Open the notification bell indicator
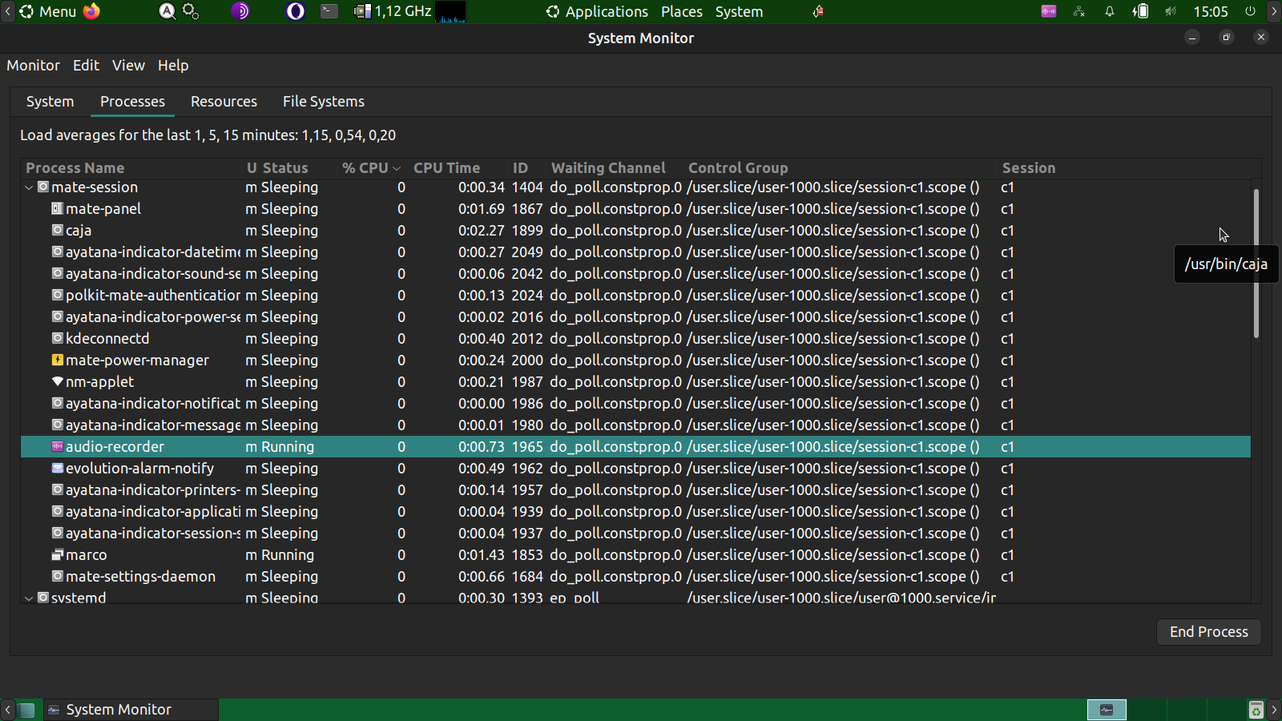 [1110, 11]
